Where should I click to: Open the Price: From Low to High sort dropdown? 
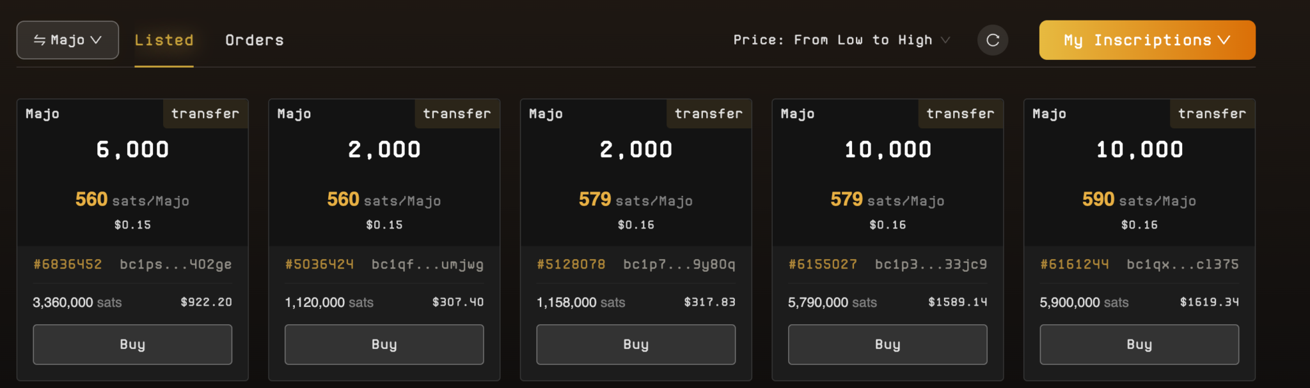[x=841, y=40]
